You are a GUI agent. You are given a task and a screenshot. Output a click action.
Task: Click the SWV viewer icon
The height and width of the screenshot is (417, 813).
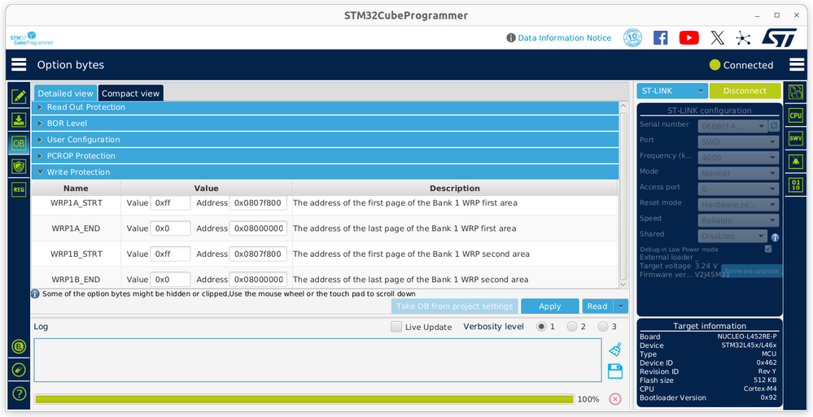pyautogui.click(x=795, y=138)
